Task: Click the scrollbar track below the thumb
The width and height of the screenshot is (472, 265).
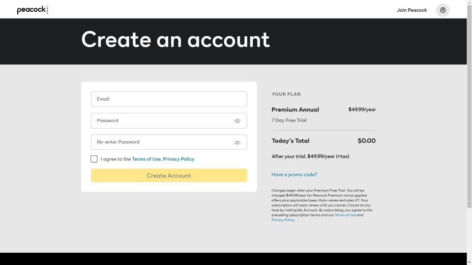Action: pos(469,234)
